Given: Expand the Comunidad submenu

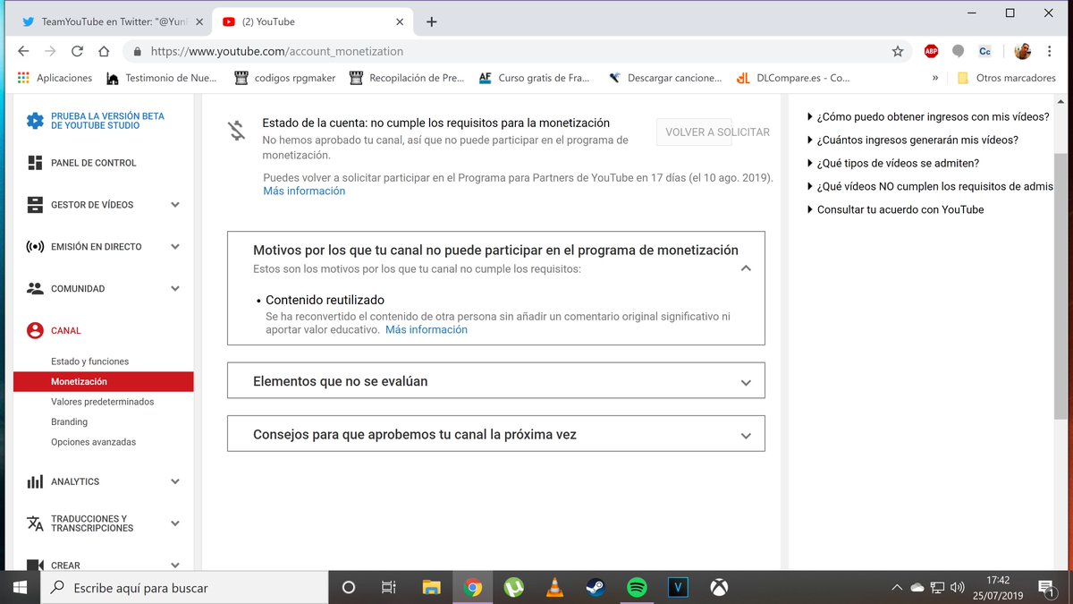Looking at the screenshot, I should click(175, 289).
